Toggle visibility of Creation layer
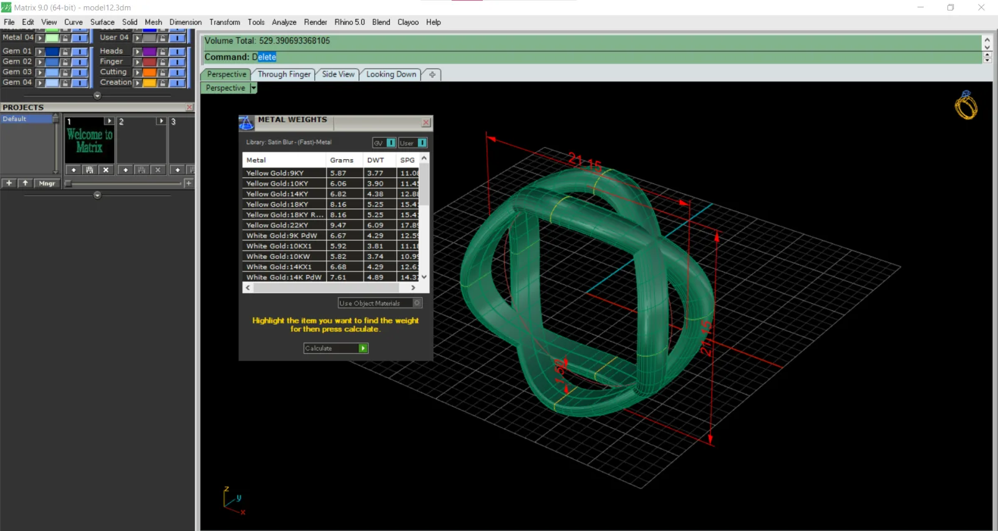This screenshot has height=531, width=998. point(177,83)
